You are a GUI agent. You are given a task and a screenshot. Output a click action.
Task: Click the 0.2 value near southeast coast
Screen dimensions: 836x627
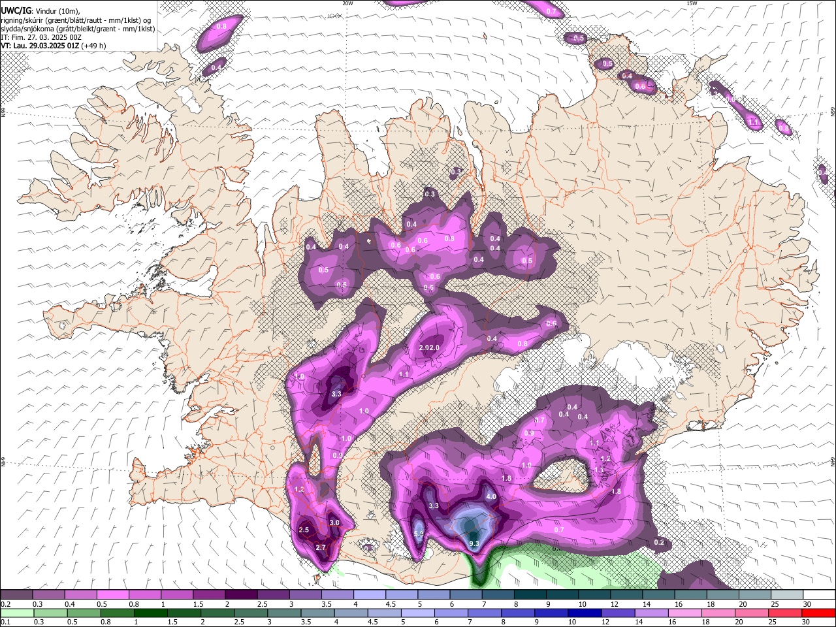pyautogui.click(x=659, y=542)
